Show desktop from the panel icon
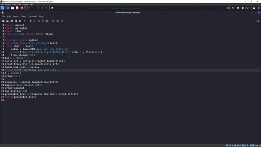 click(x=8, y=8)
